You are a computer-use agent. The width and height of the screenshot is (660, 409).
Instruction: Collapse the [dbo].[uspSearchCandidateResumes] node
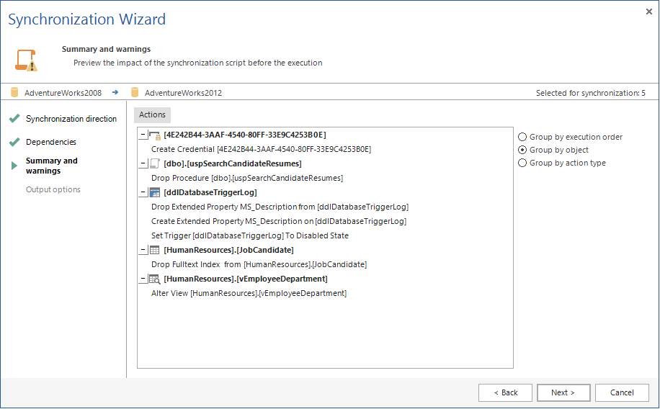click(x=143, y=163)
